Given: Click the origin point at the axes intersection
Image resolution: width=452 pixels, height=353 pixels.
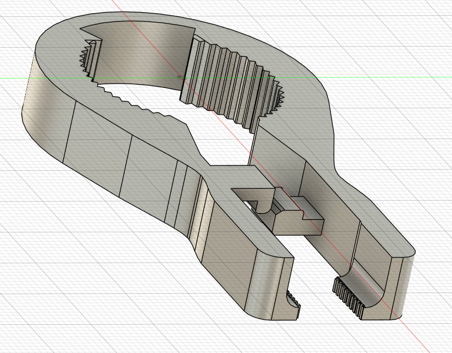Looking at the screenshot, I should [182, 77].
